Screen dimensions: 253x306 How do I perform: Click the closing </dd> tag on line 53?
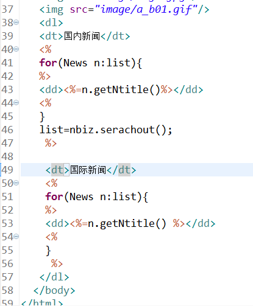click(x=201, y=223)
